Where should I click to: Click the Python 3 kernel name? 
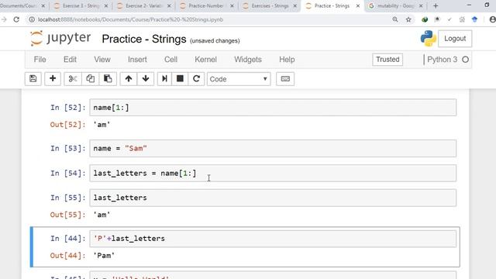click(442, 60)
